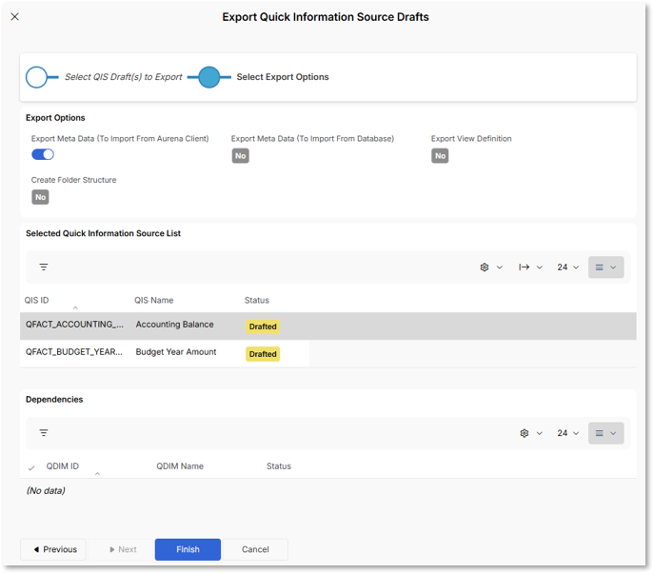Click Drafted badge for Budget Year Amount
This screenshot has height=574, width=654.
[x=263, y=354]
